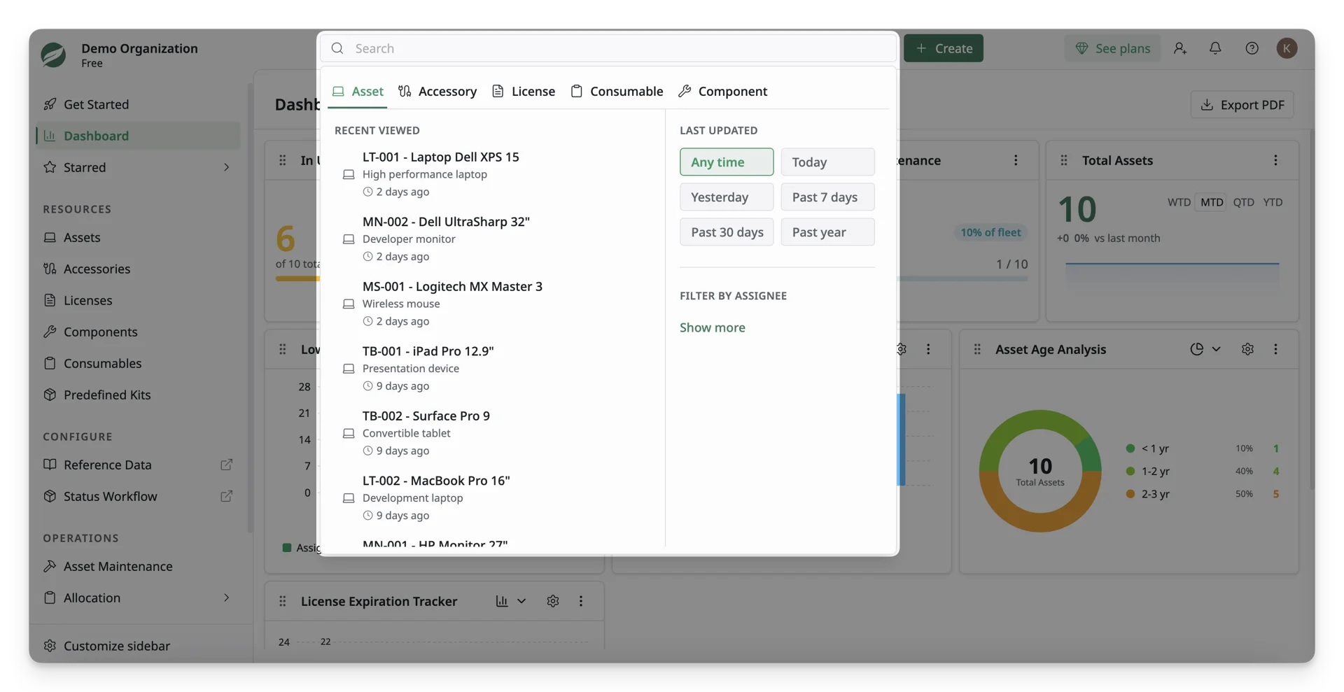Select Any time filter option
The image size is (1344, 692).
[727, 162]
